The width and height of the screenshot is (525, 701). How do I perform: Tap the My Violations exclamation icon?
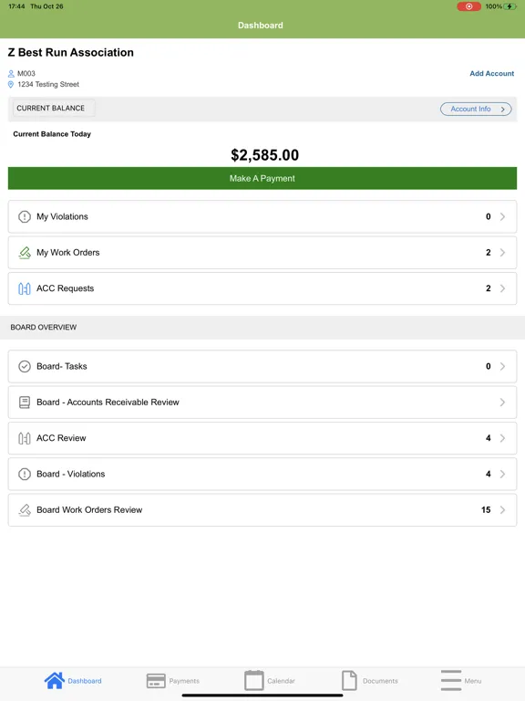pos(24,217)
